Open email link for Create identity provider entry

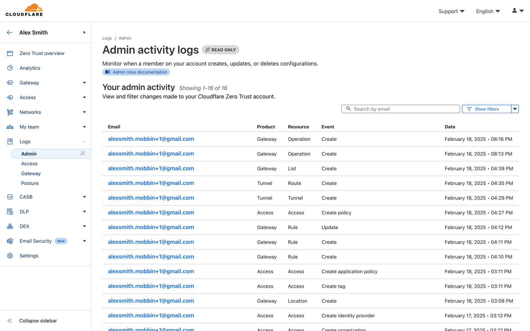click(x=151, y=316)
